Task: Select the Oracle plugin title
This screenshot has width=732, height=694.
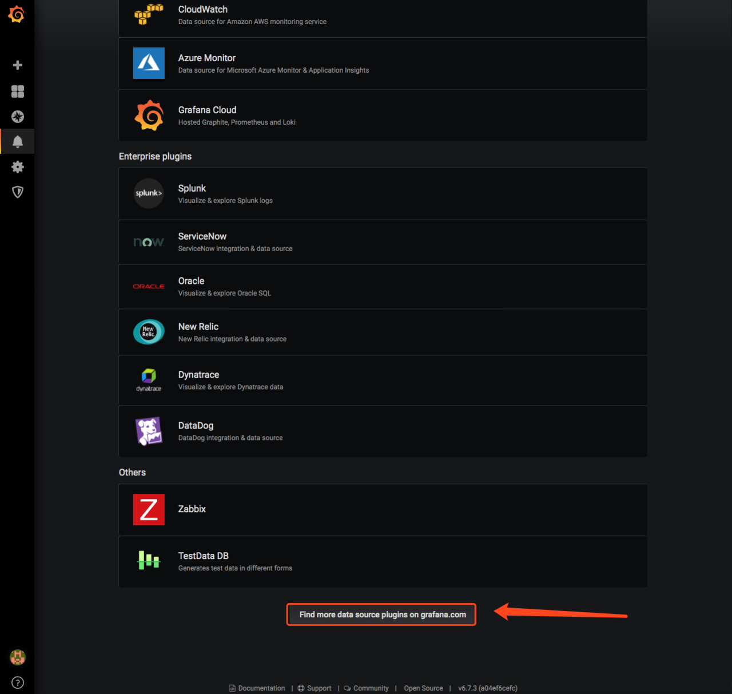Action: (191, 281)
